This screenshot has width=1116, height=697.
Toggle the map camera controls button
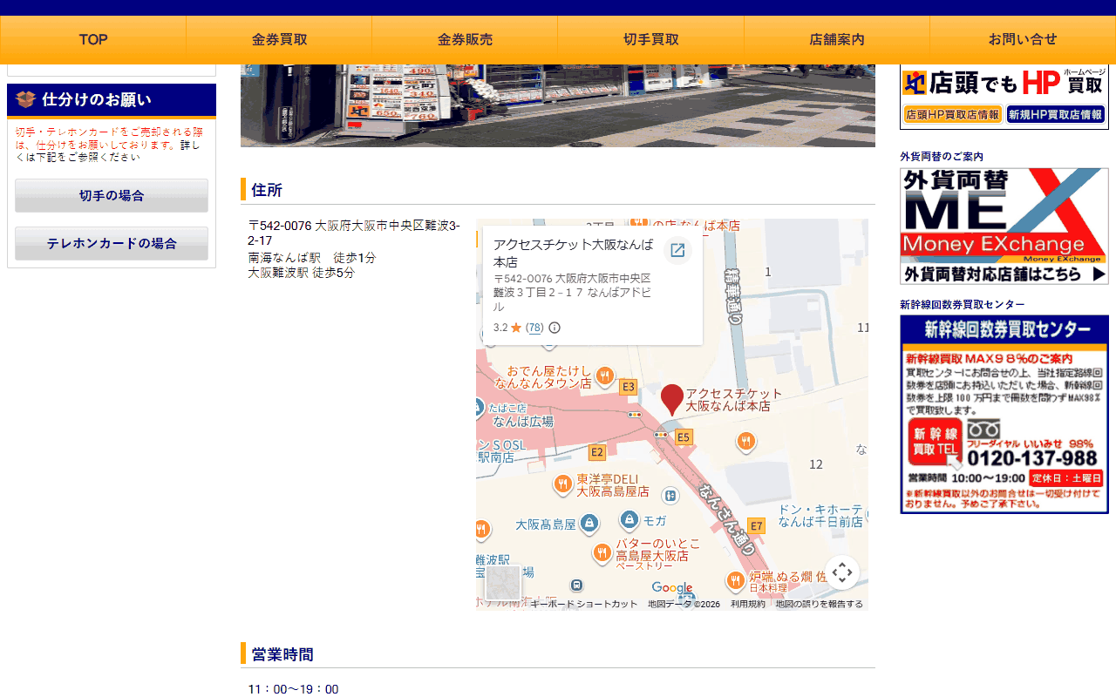(x=841, y=572)
